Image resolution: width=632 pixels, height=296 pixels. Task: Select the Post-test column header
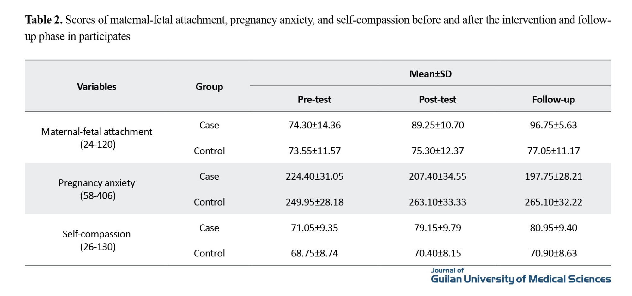(437, 100)
